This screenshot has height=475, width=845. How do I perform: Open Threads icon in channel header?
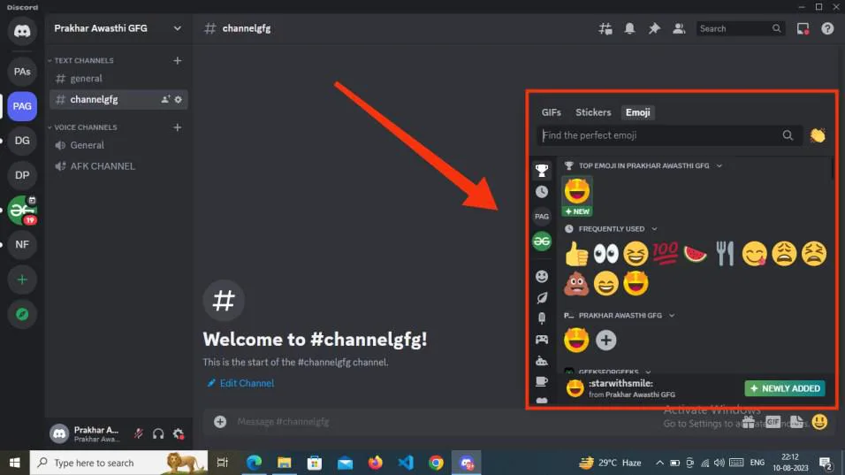click(x=605, y=28)
